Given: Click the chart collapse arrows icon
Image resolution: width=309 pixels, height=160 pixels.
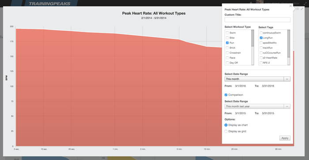Looking at the screenshot, I should (302, 9).
